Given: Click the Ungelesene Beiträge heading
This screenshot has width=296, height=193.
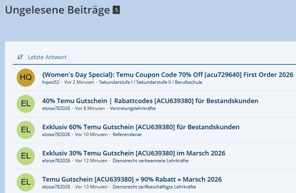Looking at the screenshot, I should (x=57, y=10).
